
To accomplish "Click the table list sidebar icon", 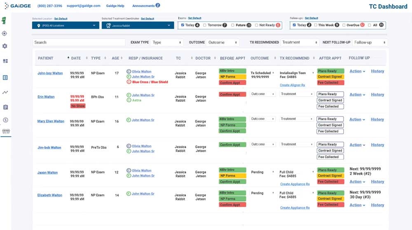I will (x=5, y=77).
